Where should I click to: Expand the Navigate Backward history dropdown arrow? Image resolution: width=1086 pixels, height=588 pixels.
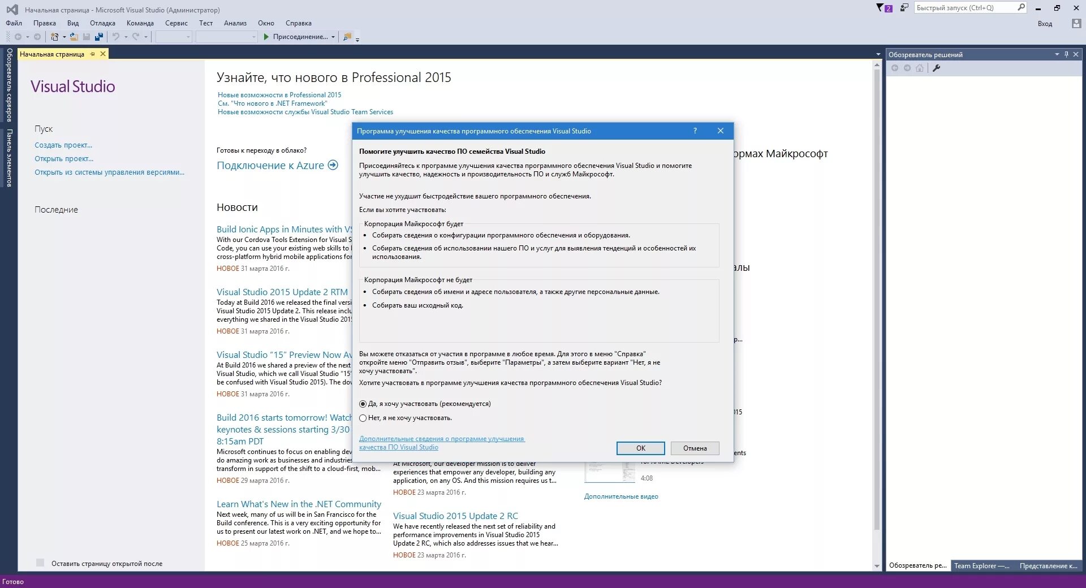27,37
